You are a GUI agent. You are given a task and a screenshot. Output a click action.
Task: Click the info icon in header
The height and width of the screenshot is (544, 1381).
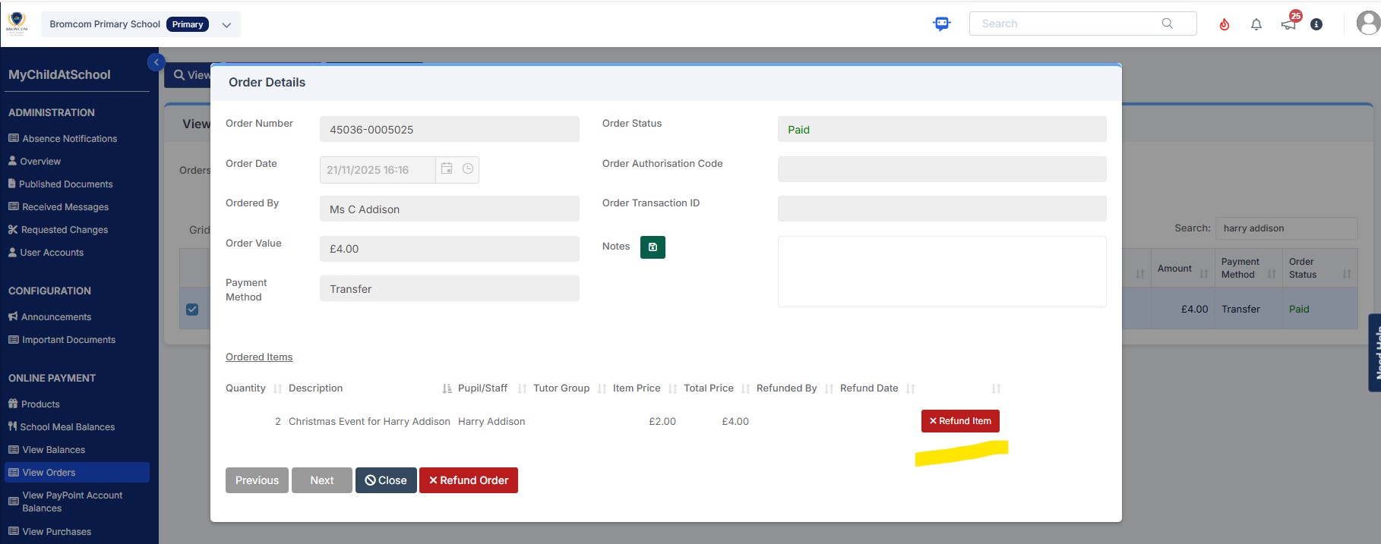(1317, 24)
